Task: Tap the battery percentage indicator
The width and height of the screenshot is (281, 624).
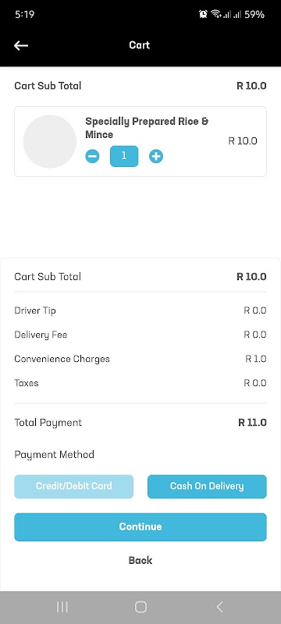Action: click(254, 15)
